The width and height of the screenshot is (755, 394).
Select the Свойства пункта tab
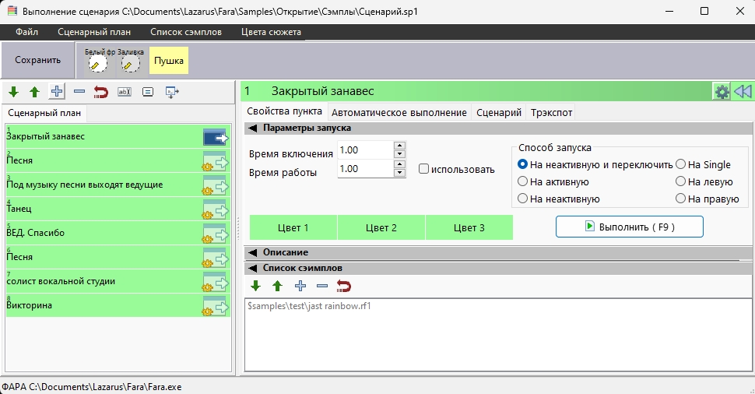pos(285,111)
